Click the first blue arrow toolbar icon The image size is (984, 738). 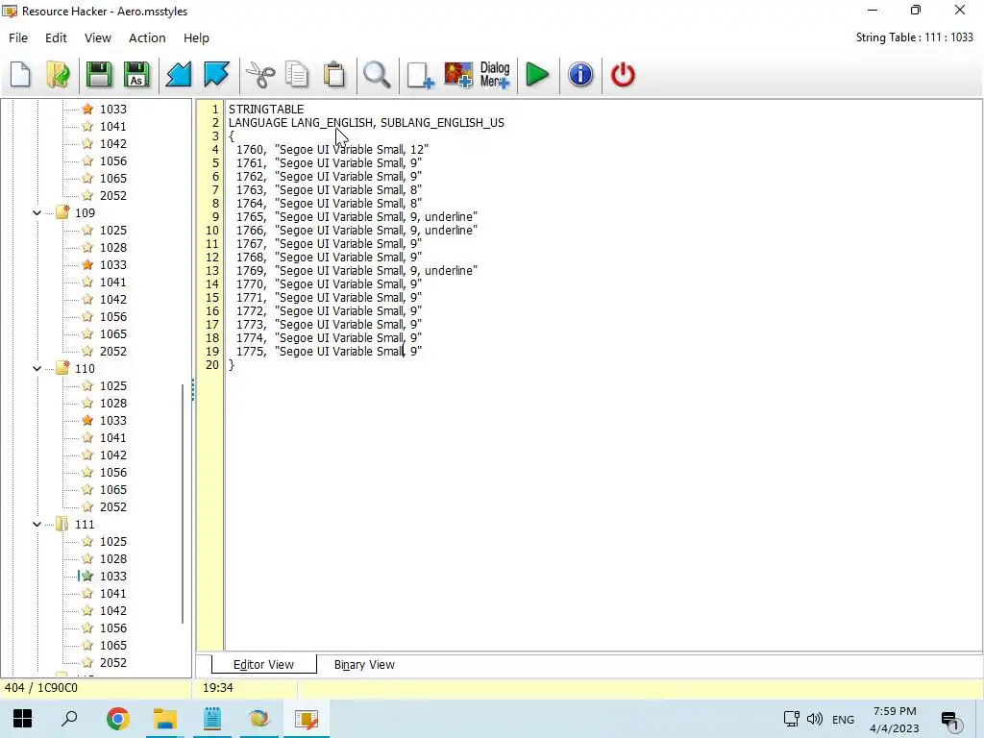tap(178, 75)
